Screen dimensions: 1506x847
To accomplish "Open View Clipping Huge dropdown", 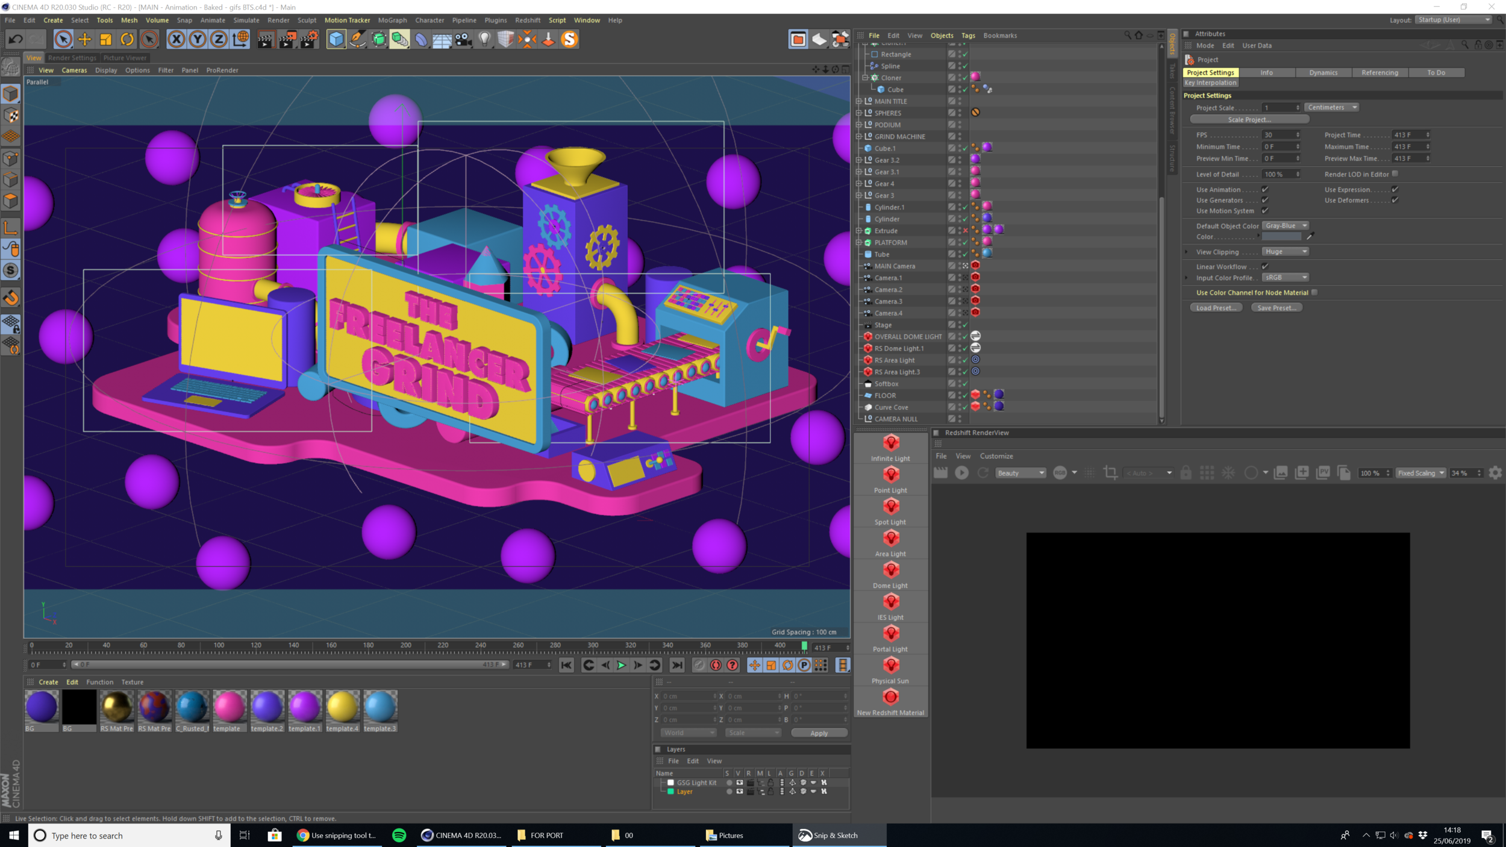I will 1286,252.
